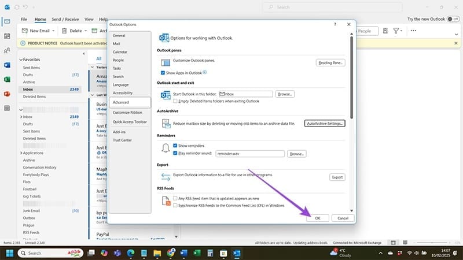Viewport: 463px width, 260px height.
Task: Click the zoom slider in the status bar
Action: [432, 243]
